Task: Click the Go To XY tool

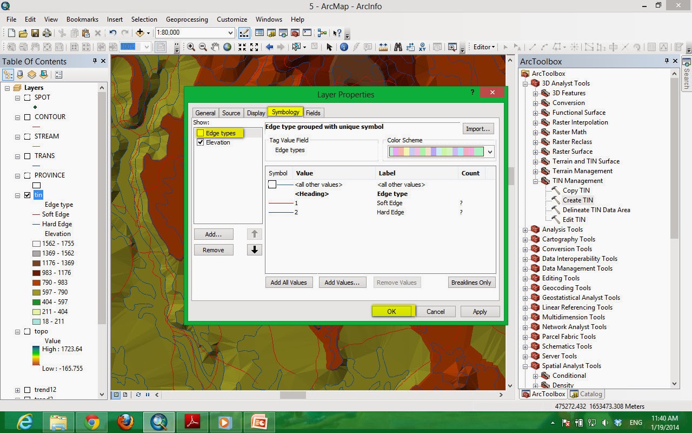Action: 422,47
